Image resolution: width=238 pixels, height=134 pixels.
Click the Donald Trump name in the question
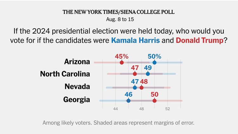coord(200,40)
